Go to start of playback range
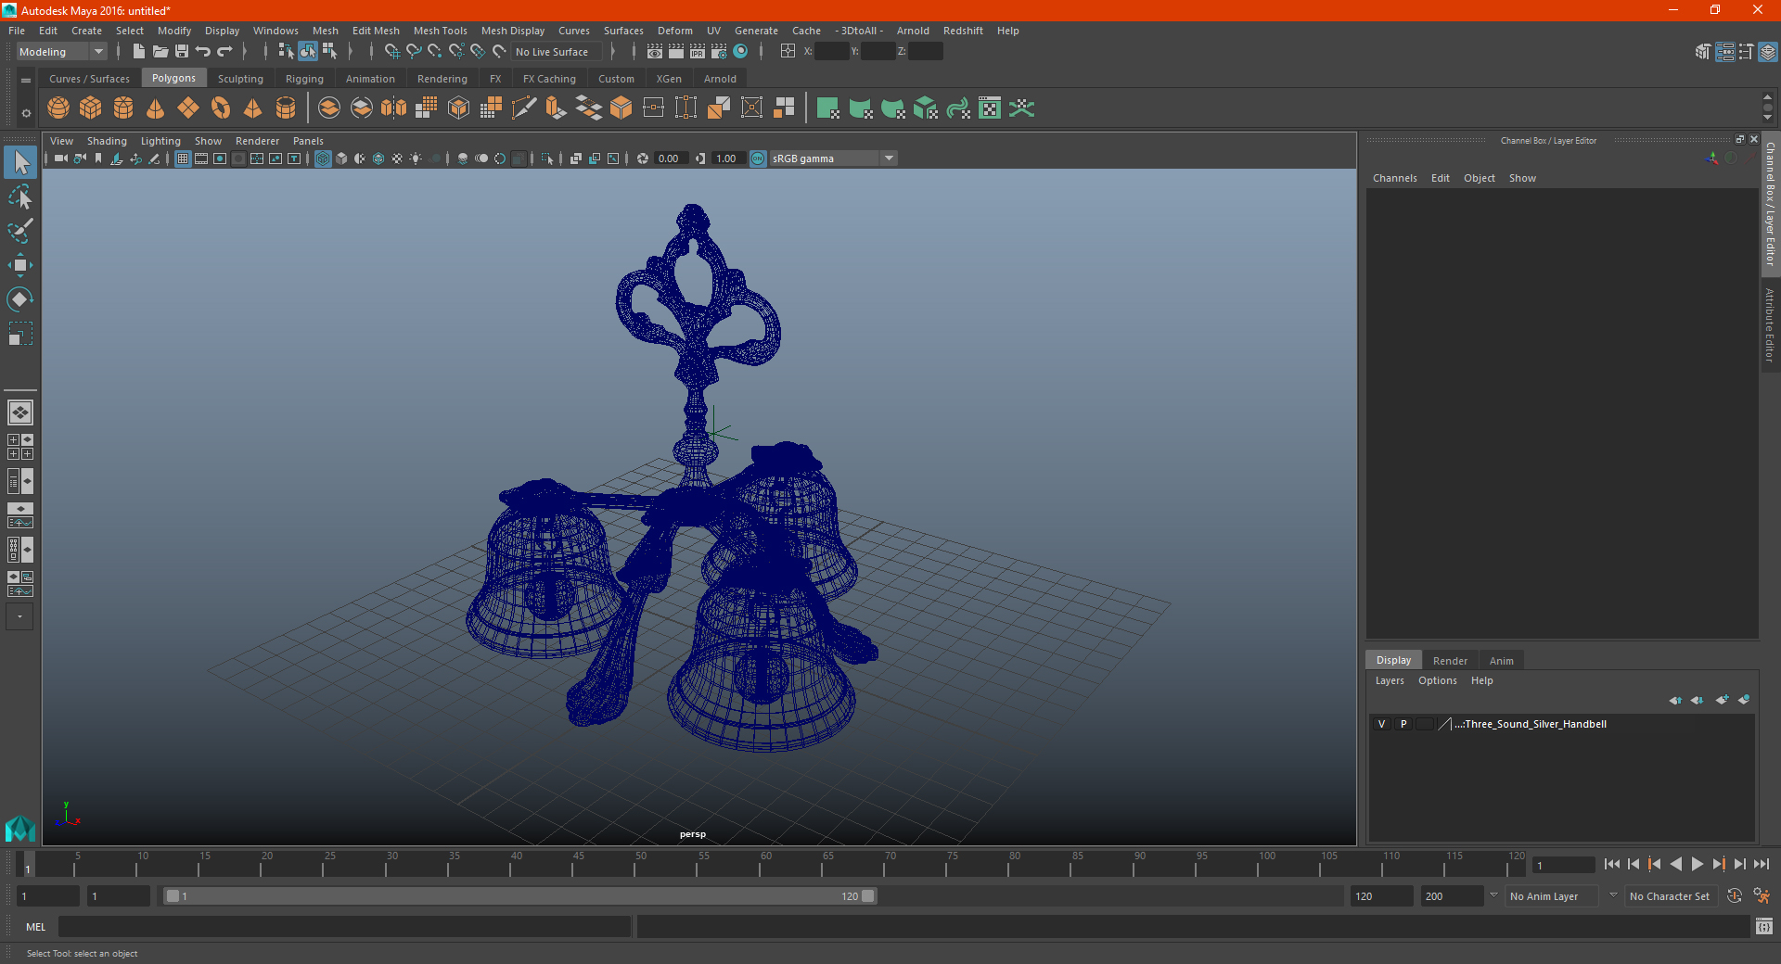Screen dimensions: 1781x964 coord(1612,864)
